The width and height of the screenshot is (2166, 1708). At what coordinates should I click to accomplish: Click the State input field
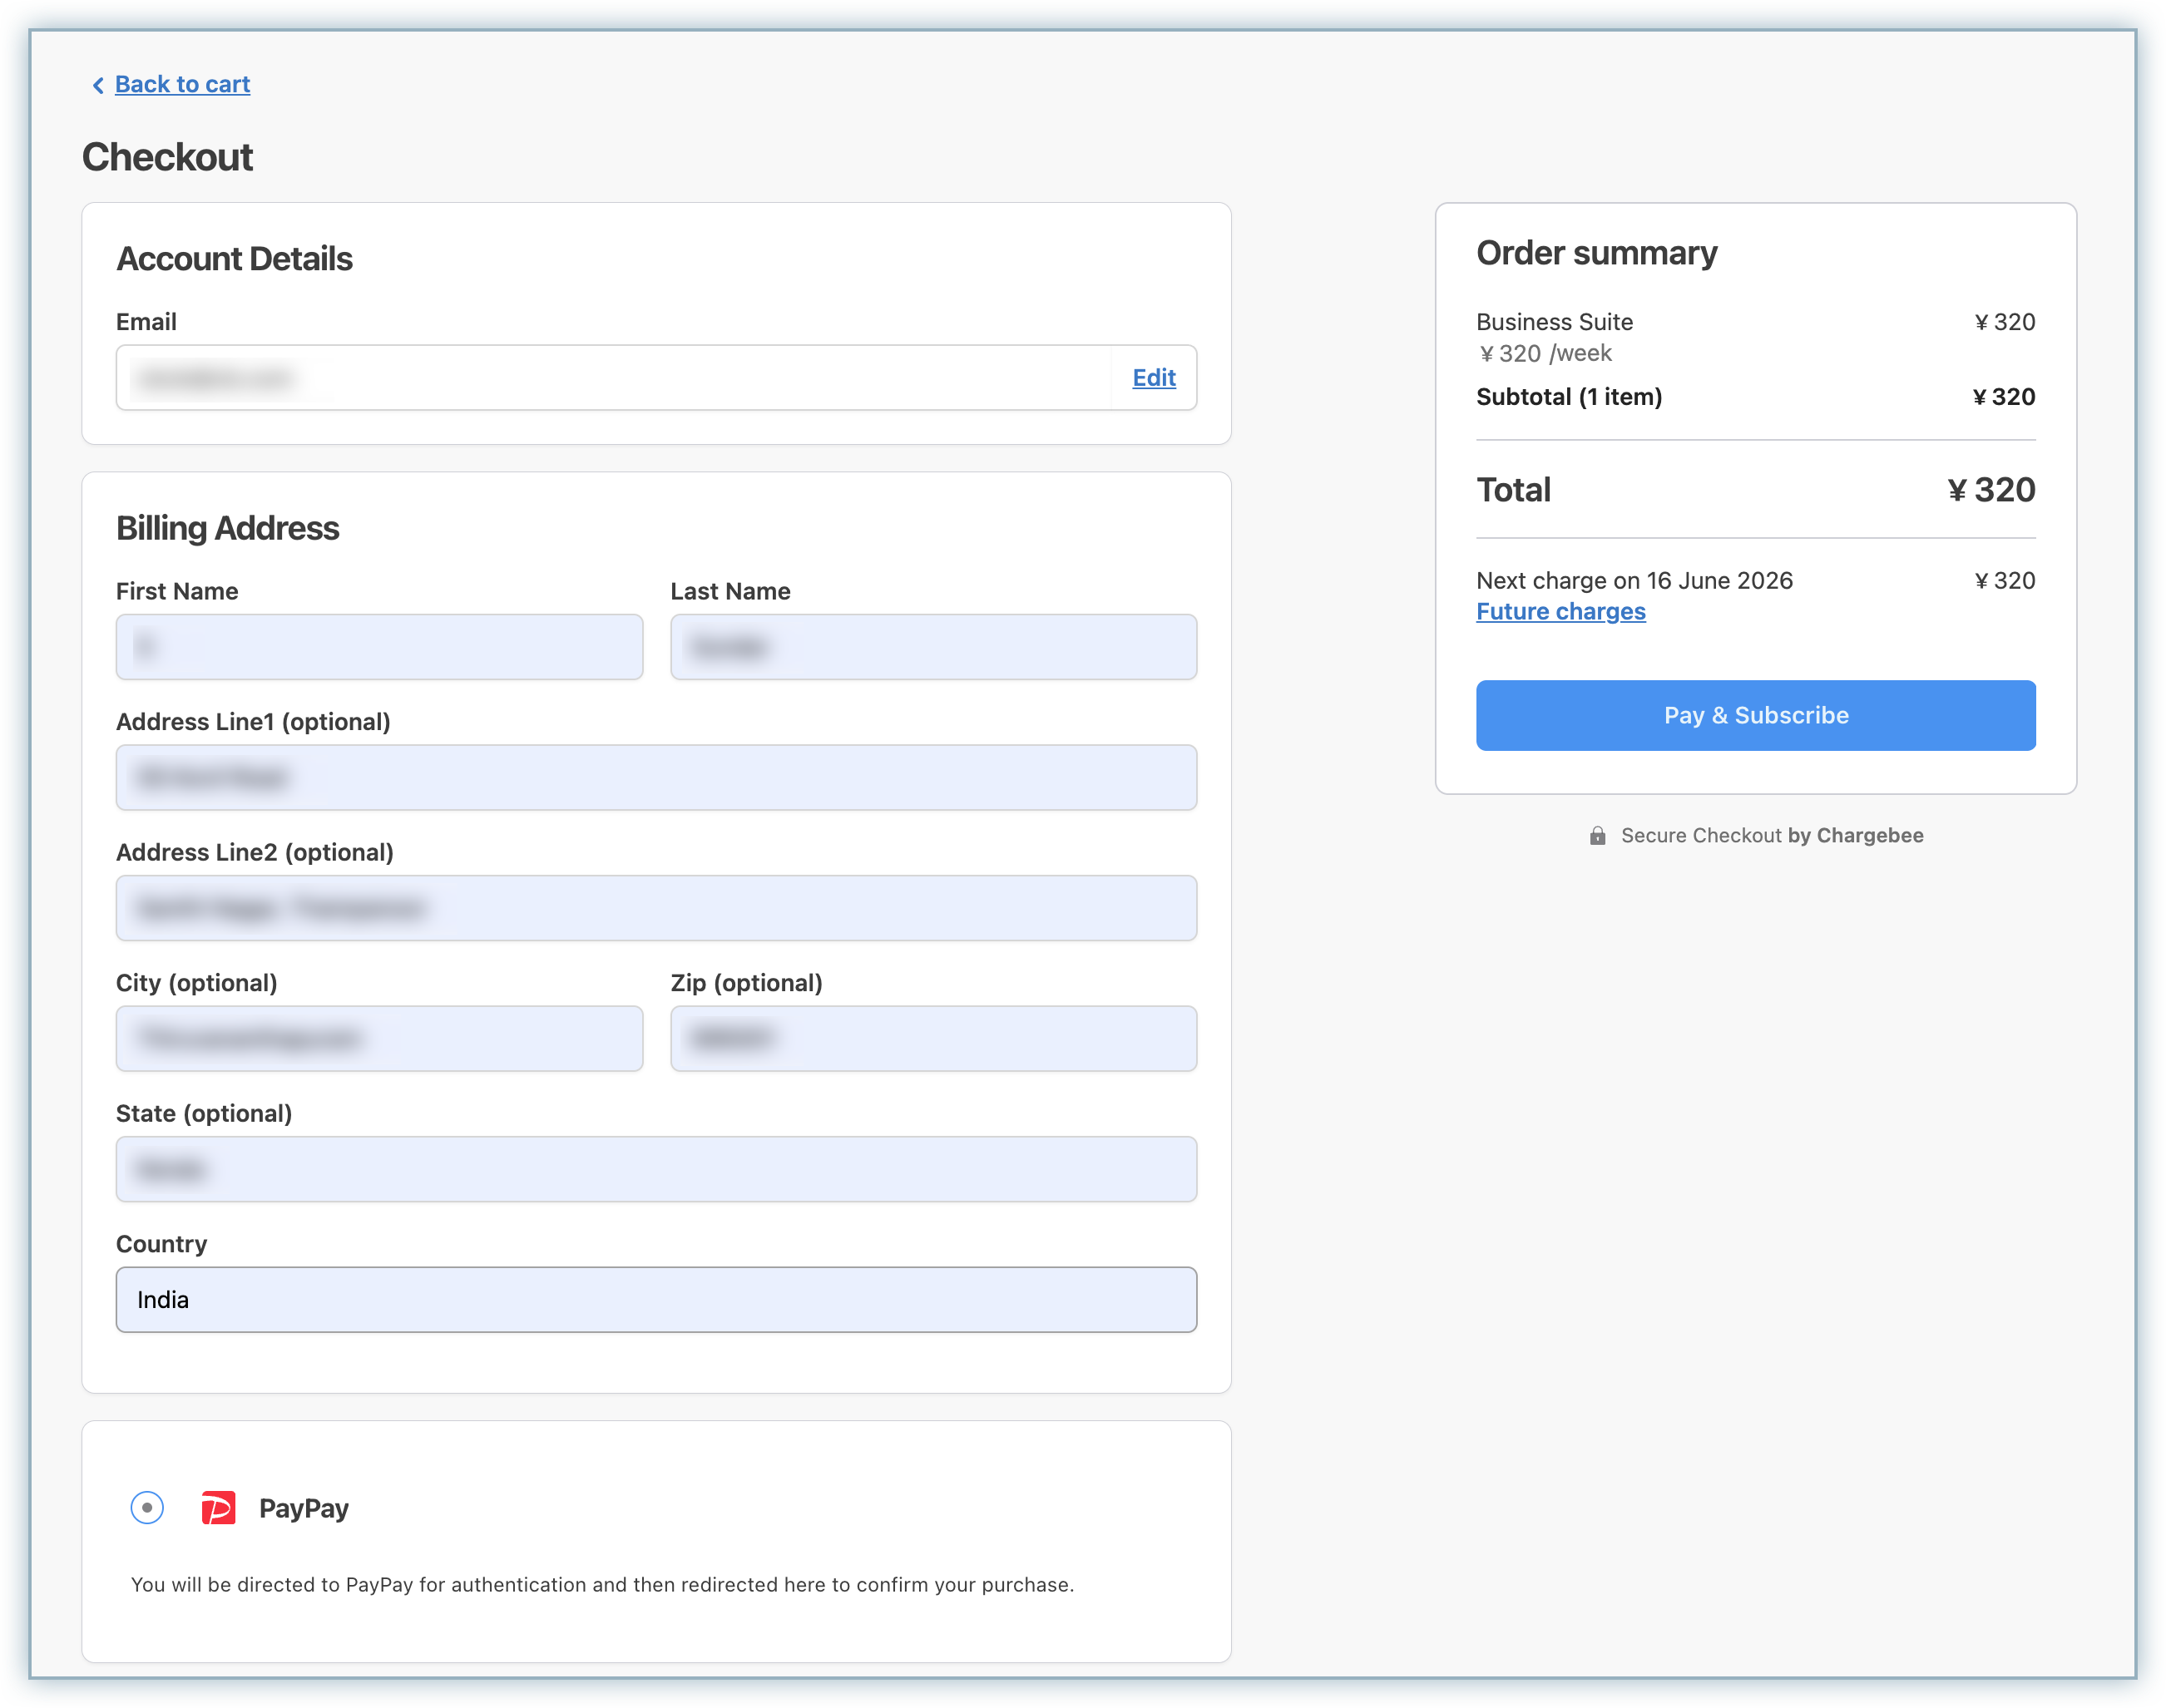[x=656, y=1169]
